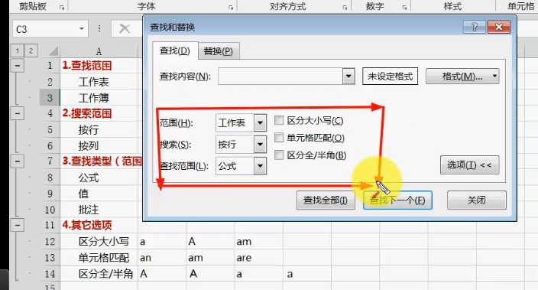Click cell 区分大小写 in row 12
538x290 pixels.
pos(99,242)
